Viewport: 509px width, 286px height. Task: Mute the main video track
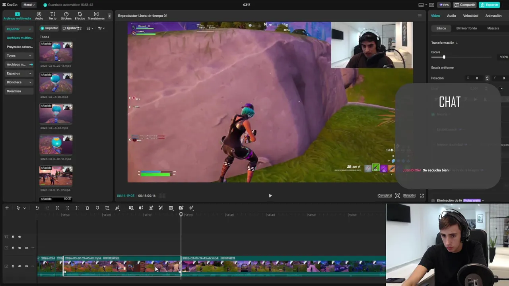click(x=26, y=266)
